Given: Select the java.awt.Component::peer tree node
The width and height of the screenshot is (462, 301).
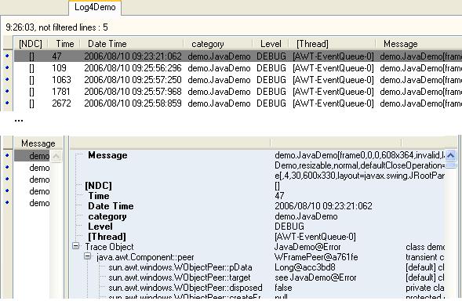Looking at the screenshot, I should click(145, 257).
